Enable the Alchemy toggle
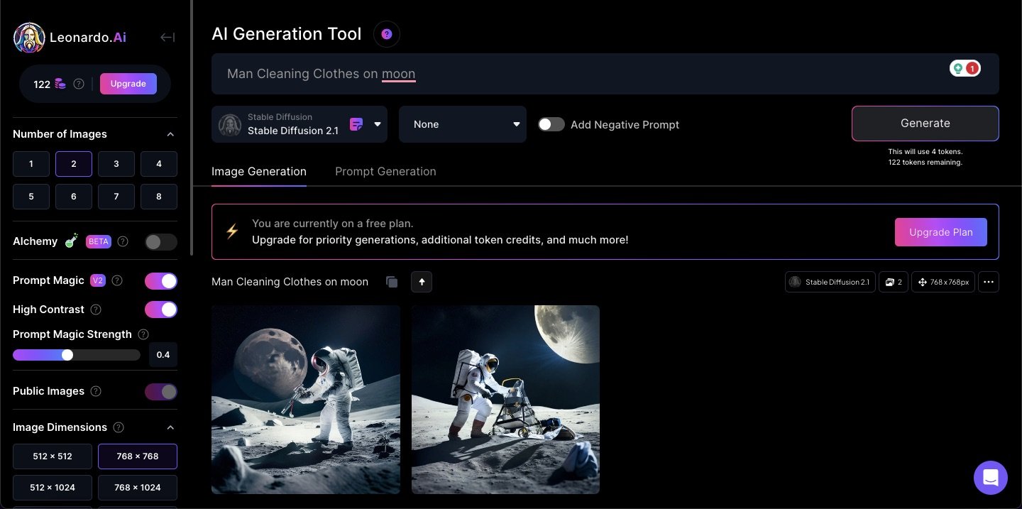Image resolution: width=1022 pixels, height=509 pixels. coord(161,242)
